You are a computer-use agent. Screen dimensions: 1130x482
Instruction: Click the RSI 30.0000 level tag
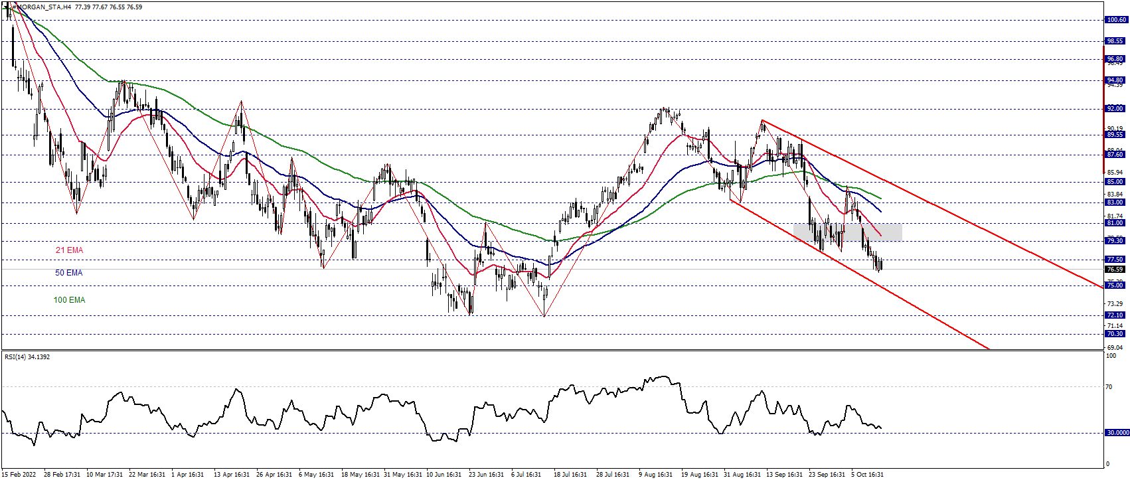[x=1117, y=433]
